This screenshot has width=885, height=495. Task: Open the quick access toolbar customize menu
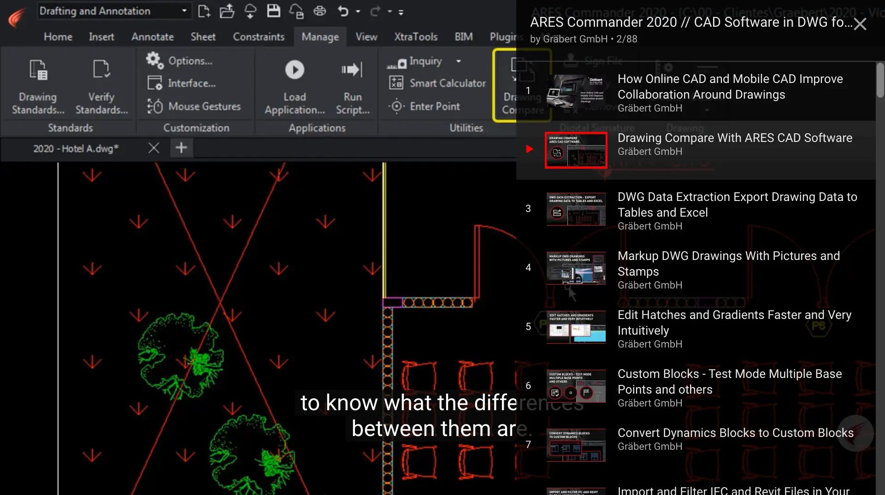tap(401, 12)
